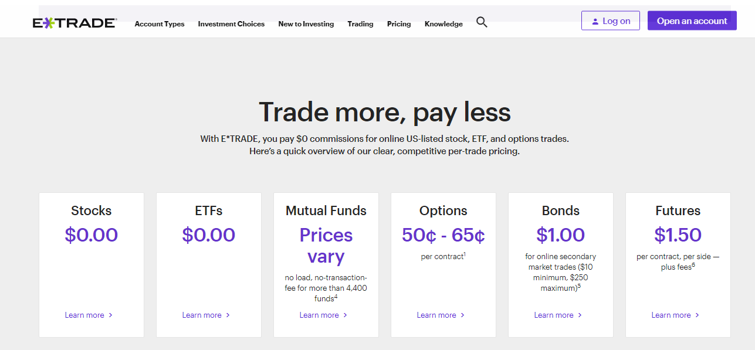
Task: Click Learn more under Stocks
Action: point(89,315)
